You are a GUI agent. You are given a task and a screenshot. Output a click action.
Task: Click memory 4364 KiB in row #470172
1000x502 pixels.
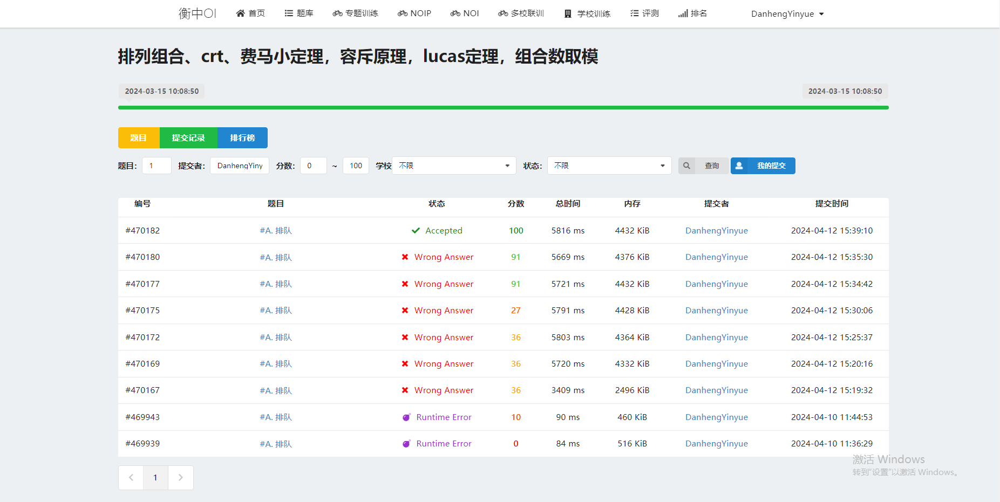[632, 337]
